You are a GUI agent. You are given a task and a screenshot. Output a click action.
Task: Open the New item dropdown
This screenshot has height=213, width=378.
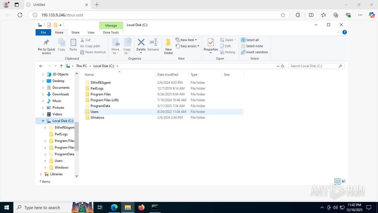(186, 40)
